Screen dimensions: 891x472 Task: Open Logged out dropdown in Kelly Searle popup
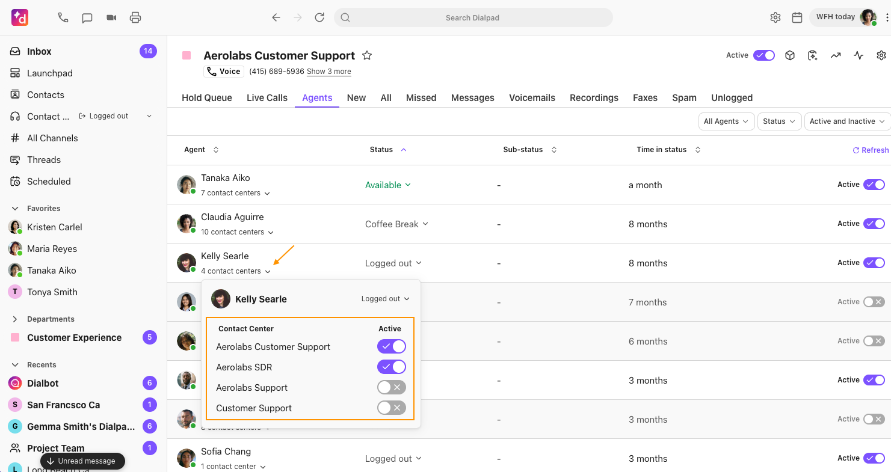tap(385, 299)
